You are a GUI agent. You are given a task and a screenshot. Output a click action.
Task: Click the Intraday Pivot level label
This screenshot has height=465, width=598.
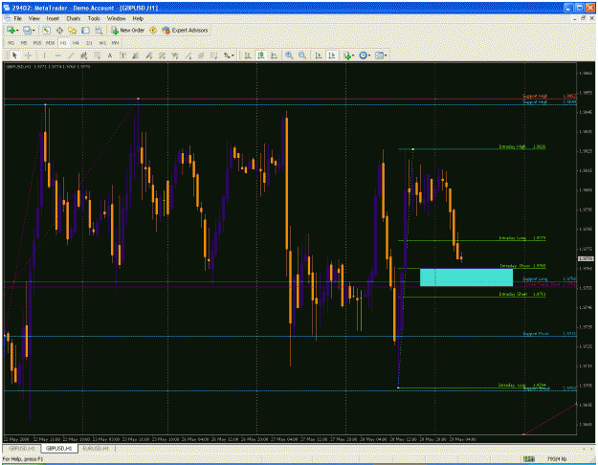point(515,266)
